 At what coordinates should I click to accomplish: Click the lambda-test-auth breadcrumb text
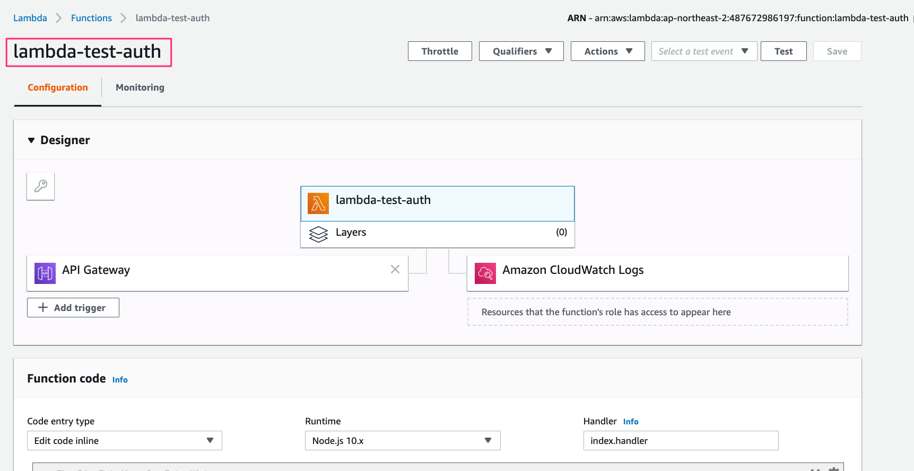pos(172,18)
